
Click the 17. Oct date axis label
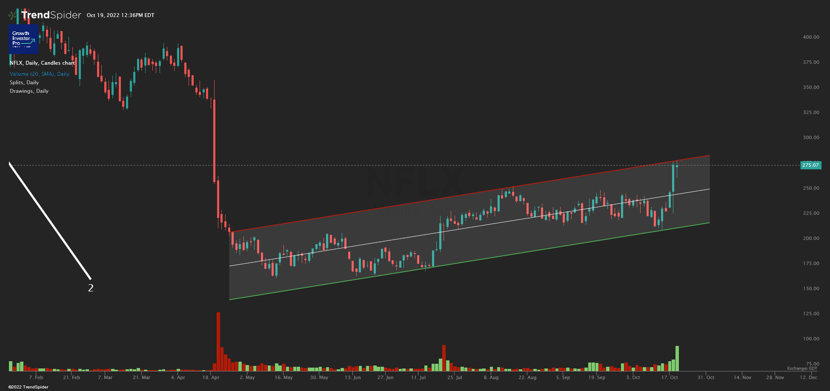[x=670, y=377]
